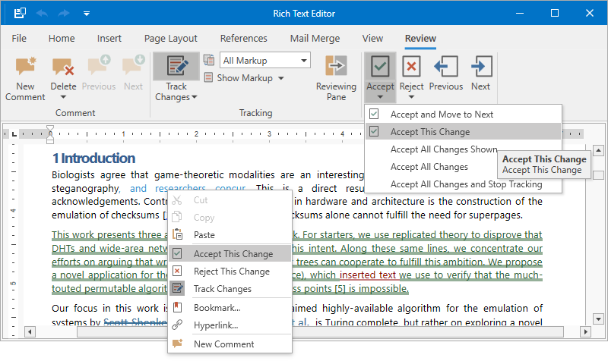Screen dimensions: 608x361
Task: Open the Page Layout tab
Action: tap(170, 38)
